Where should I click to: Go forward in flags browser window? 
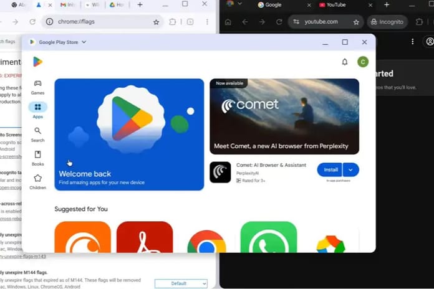[x=15, y=22]
